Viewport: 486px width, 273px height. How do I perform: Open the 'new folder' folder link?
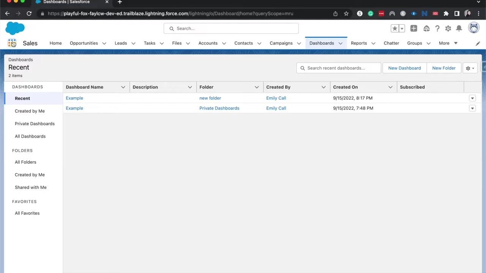[x=210, y=98]
